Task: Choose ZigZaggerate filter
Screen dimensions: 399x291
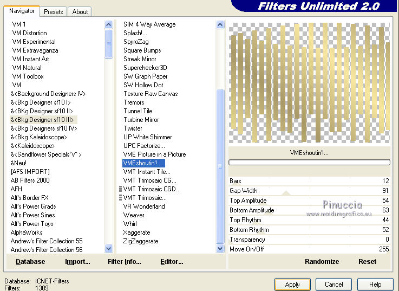Action: tap(141, 241)
